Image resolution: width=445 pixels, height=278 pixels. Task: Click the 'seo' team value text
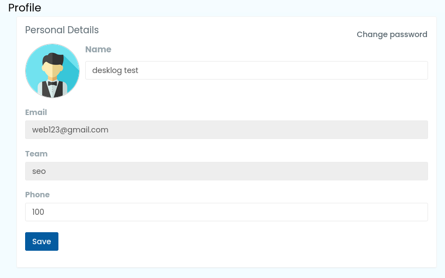[x=39, y=171]
